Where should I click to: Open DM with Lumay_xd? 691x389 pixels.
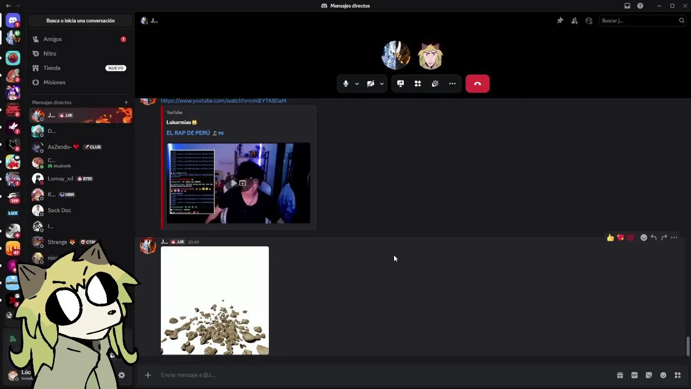(x=80, y=178)
